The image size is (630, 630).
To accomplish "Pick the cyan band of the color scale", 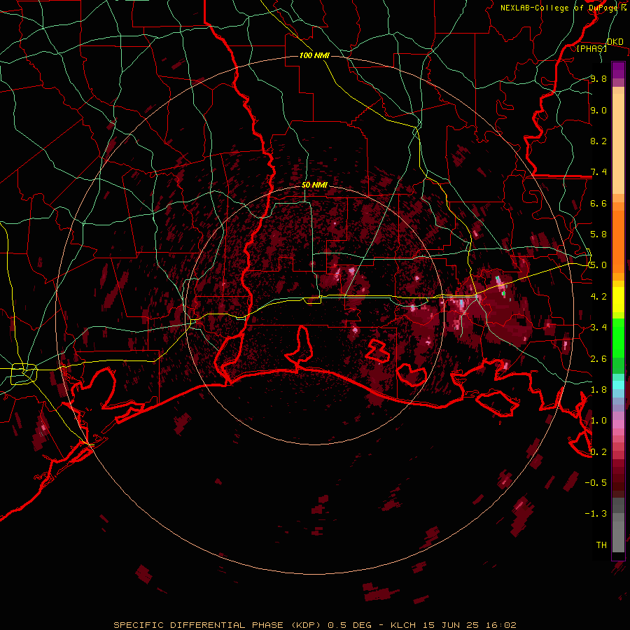I will click(618, 385).
